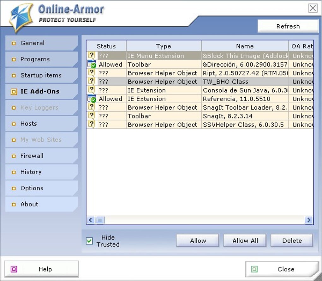Click the 'Allowed' status on Referencia row

click(110, 99)
